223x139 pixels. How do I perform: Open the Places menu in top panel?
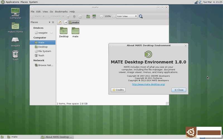click(24, 2)
